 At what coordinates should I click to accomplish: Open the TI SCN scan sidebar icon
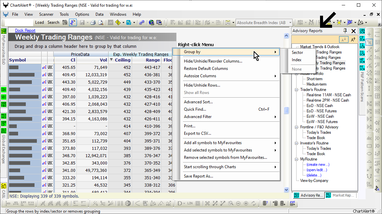(362, 46)
